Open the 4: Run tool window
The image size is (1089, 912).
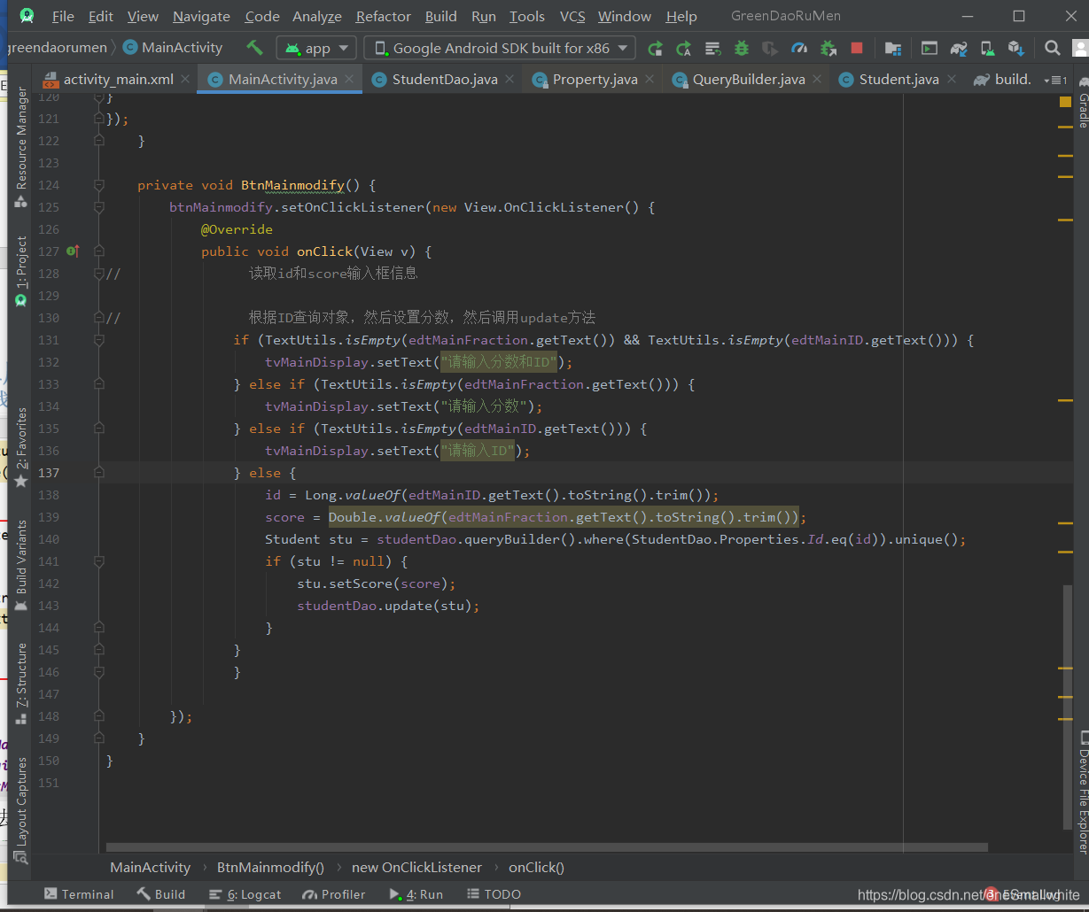416,894
